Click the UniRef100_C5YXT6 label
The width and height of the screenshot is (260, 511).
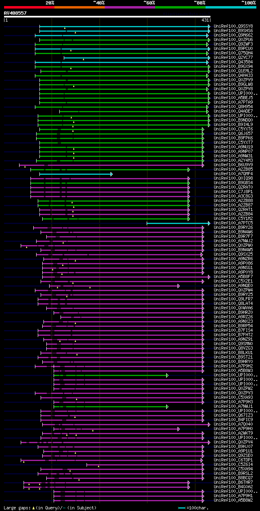[x=233, y=129]
